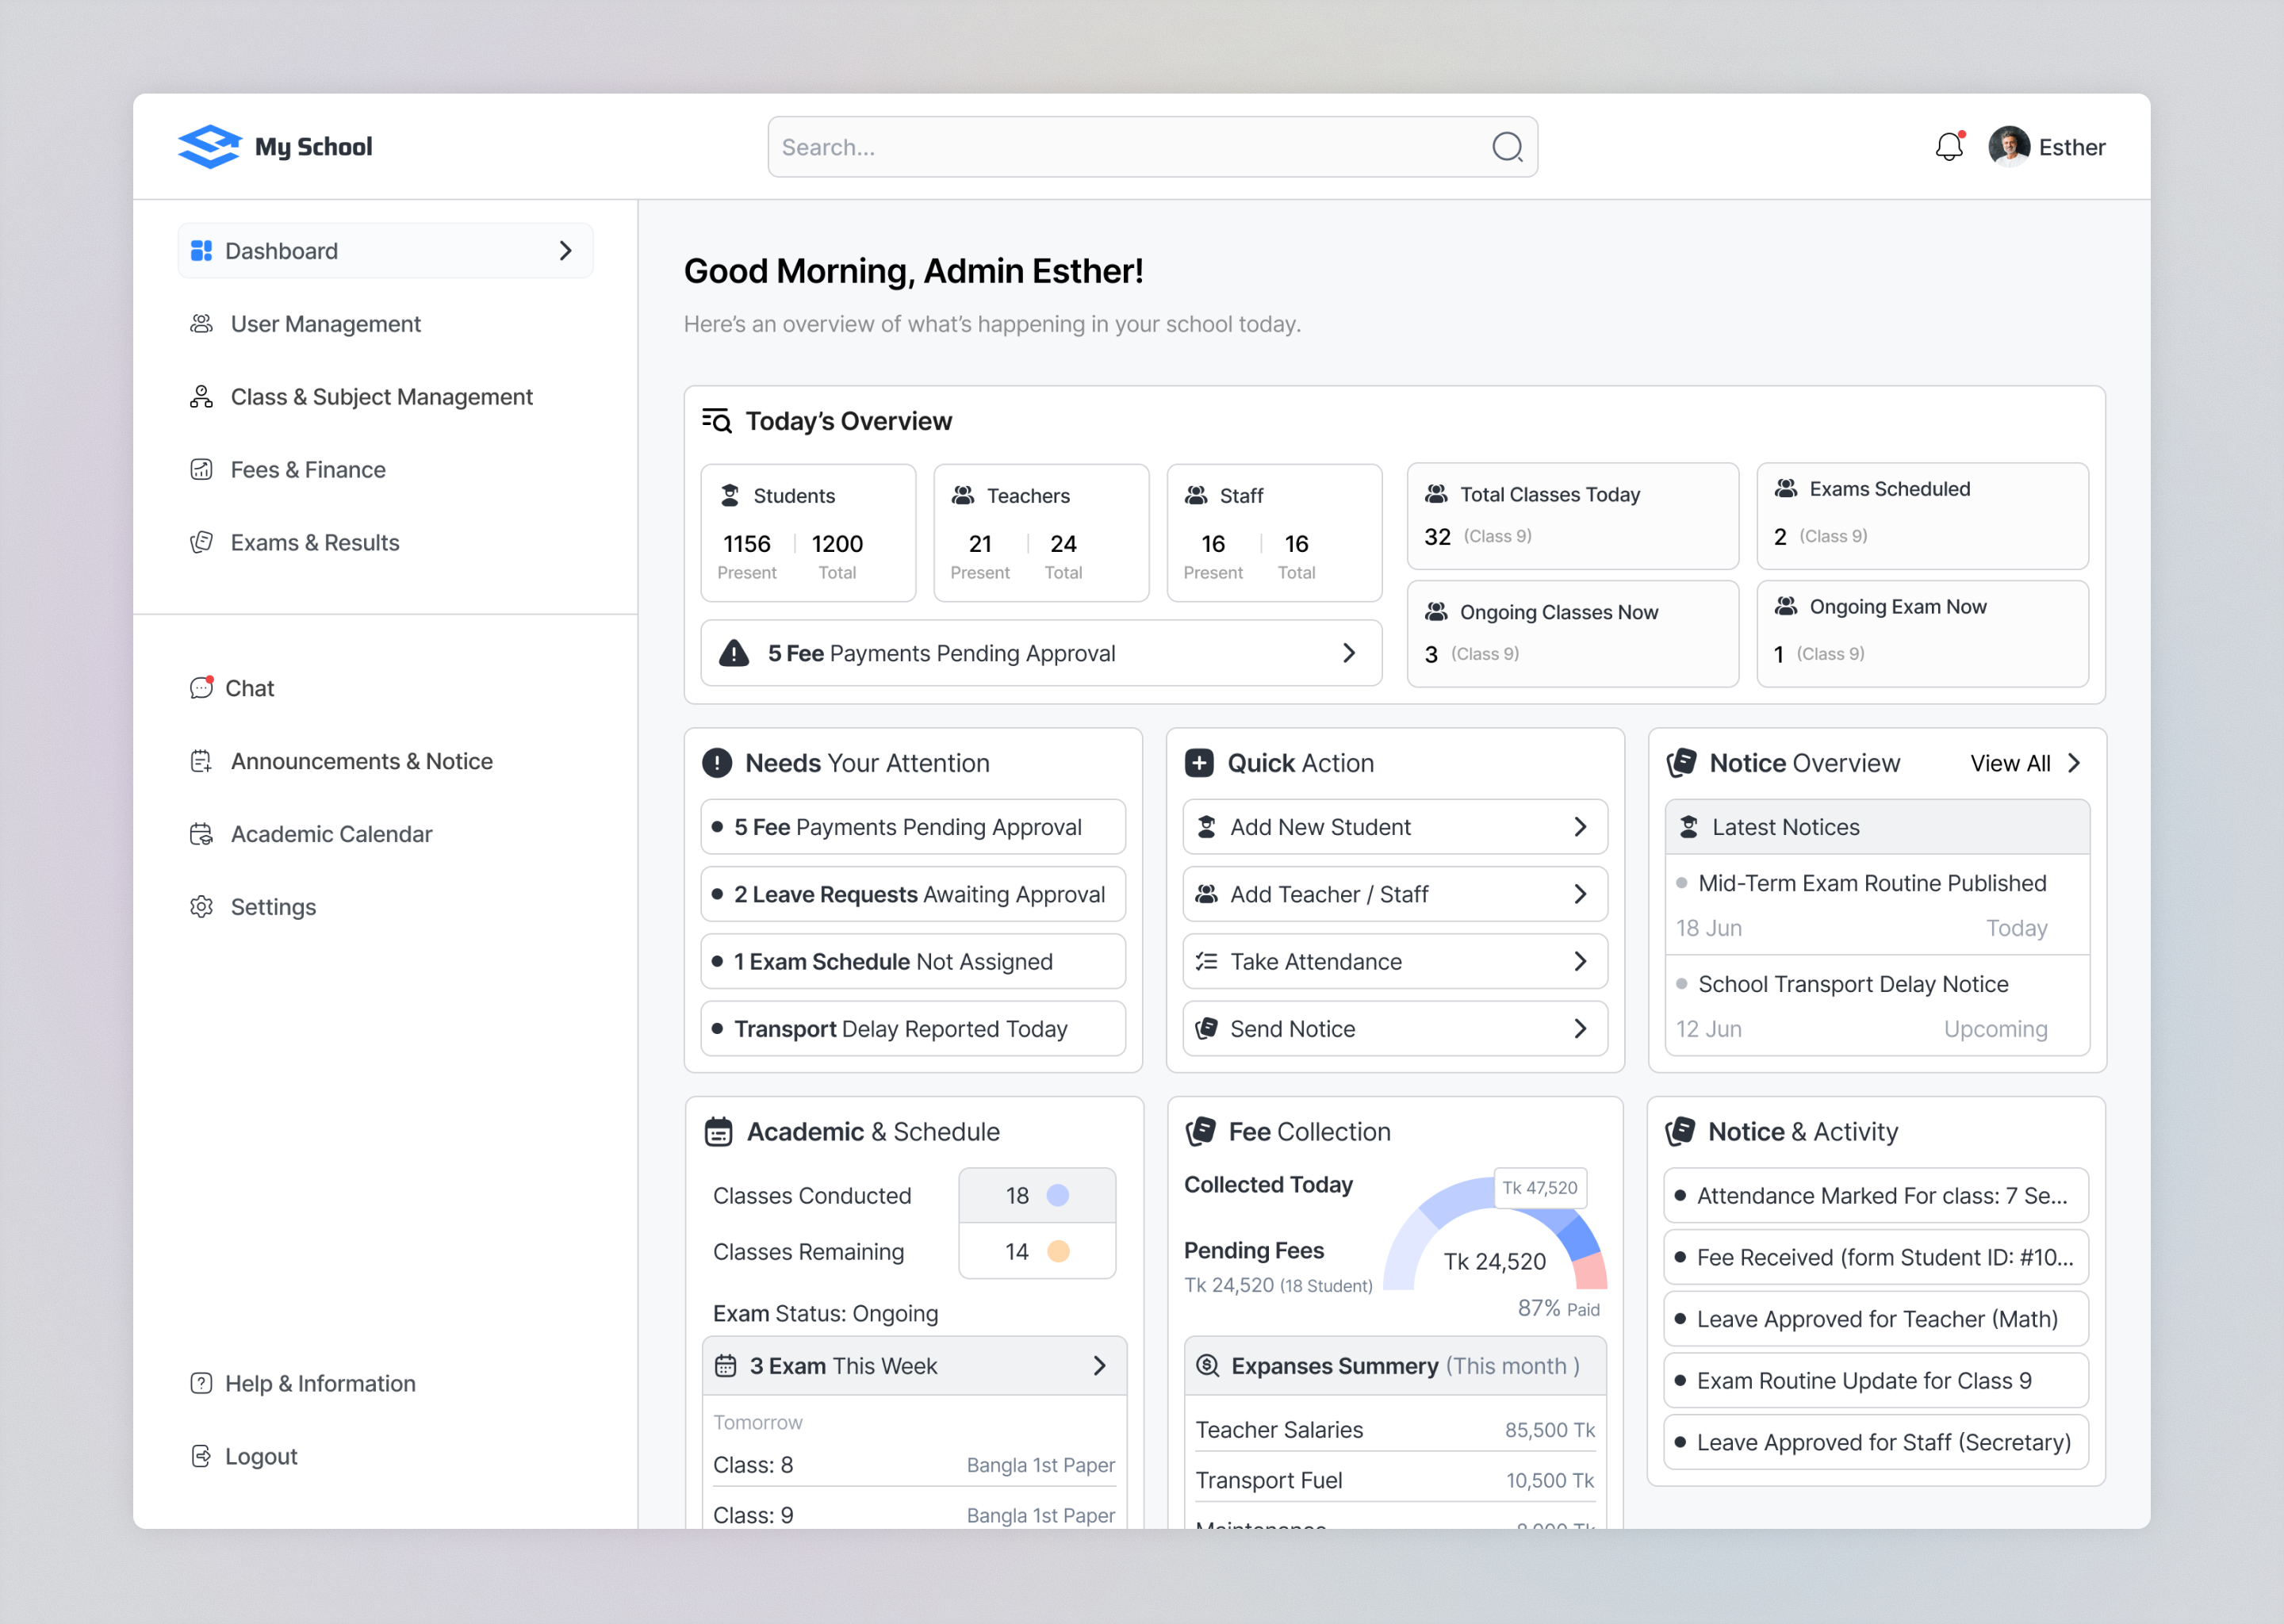Click the Teachers card people icon

point(963,496)
